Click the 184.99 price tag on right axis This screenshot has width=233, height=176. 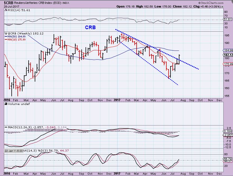(x=228, y=51)
